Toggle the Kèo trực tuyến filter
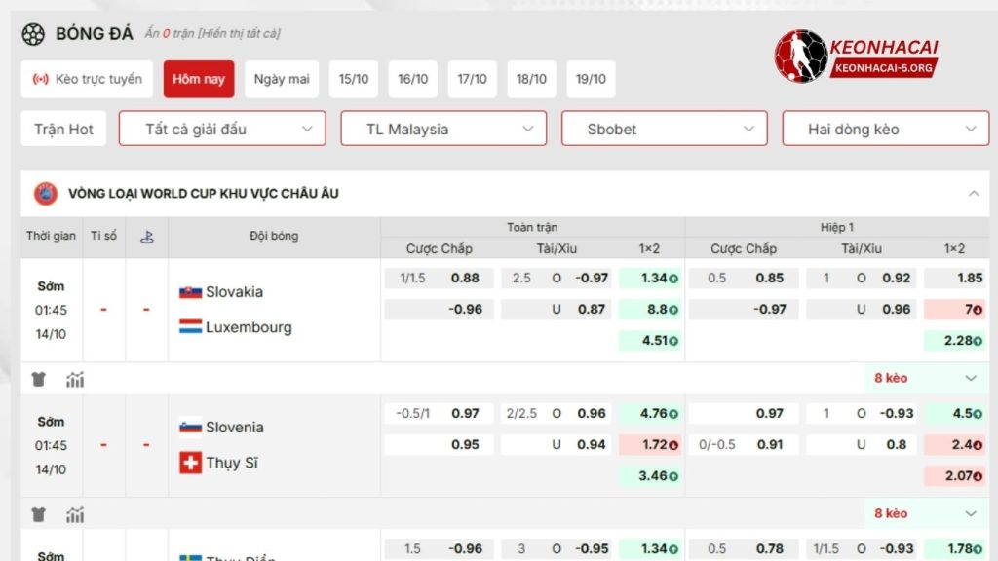The image size is (998, 561). pyautogui.click(x=86, y=80)
